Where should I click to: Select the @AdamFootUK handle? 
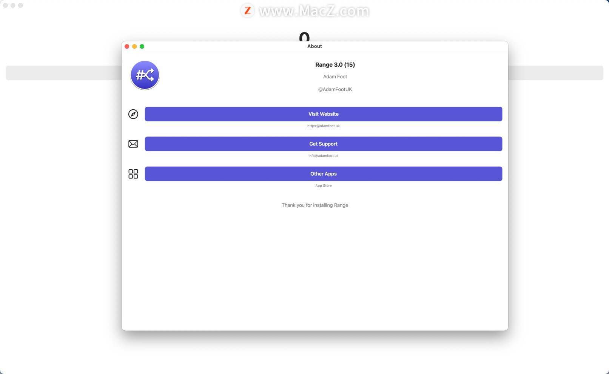(x=335, y=89)
